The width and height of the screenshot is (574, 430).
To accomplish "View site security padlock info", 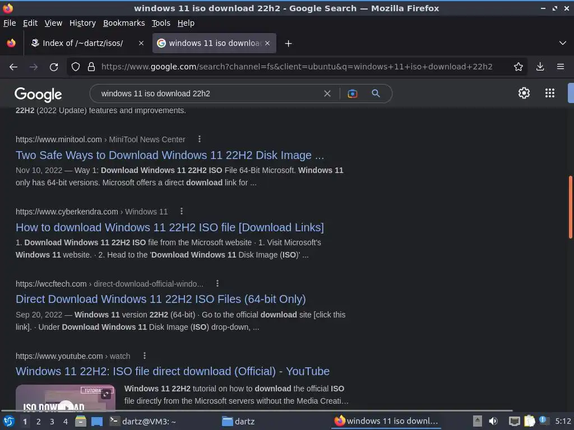I will (91, 67).
